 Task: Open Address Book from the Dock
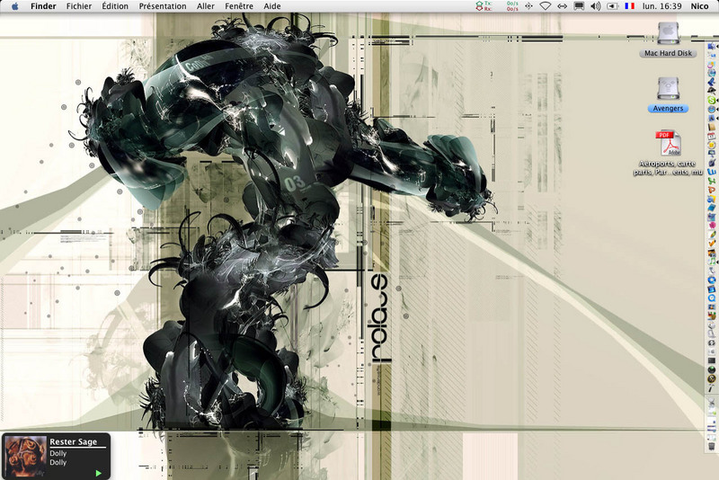pyautogui.click(x=711, y=127)
